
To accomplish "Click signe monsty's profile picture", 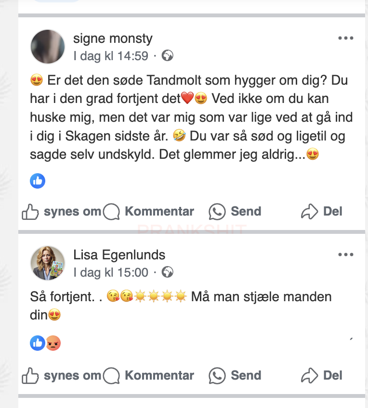I will click(x=48, y=47).
